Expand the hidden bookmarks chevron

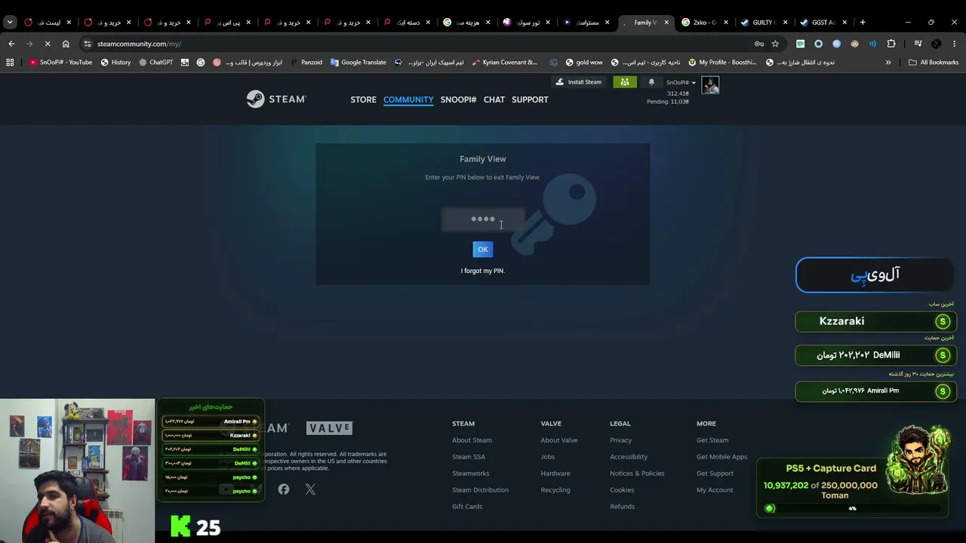888,63
